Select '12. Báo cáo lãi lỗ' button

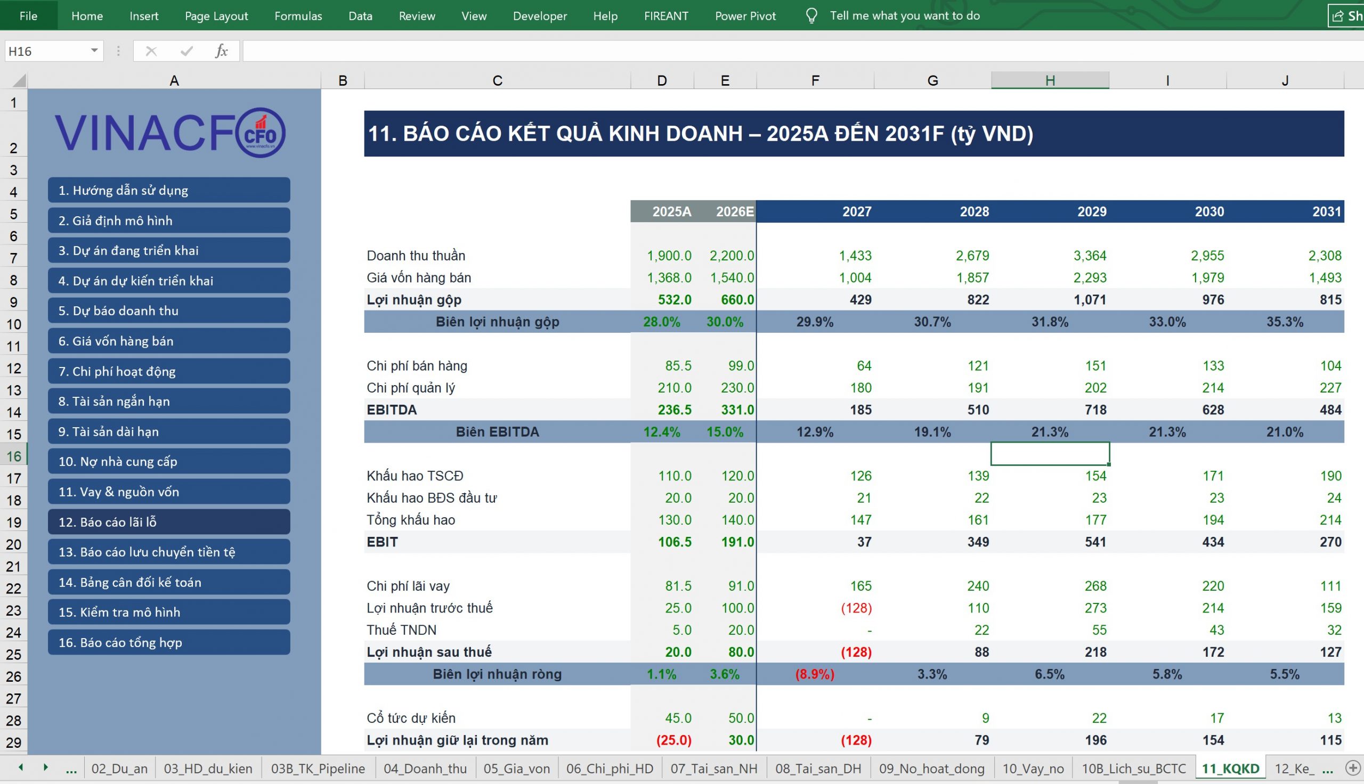(x=169, y=522)
